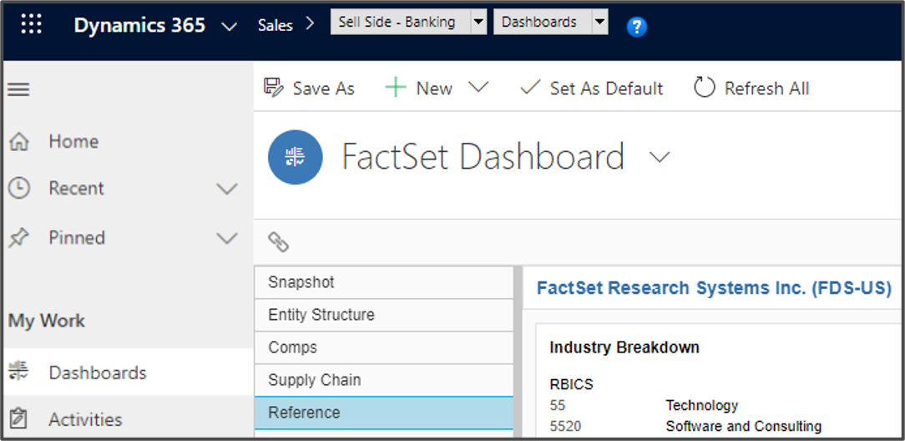Click the Home house icon in sidebar
Image resolution: width=905 pixels, height=441 pixels.
coord(18,142)
